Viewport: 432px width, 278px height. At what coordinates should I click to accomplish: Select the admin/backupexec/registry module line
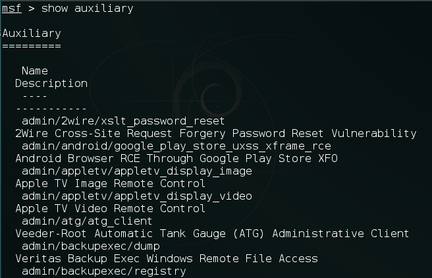click(x=104, y=271)
